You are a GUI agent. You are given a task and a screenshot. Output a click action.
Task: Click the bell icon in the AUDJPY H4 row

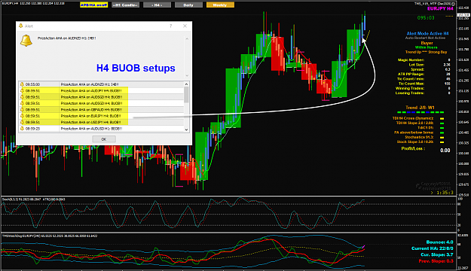click(22, 90)
